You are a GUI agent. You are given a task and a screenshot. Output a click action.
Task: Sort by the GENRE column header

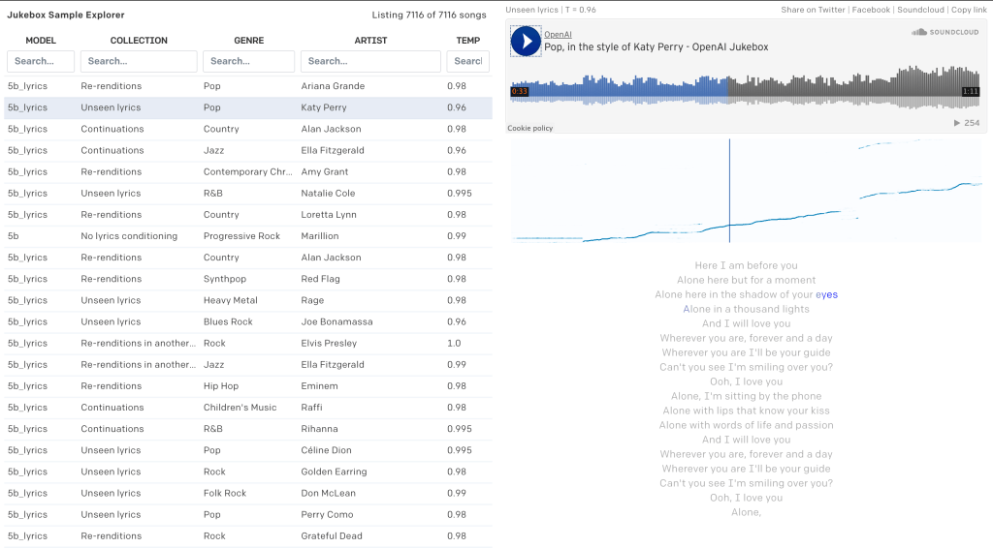(x=248, y=41)
